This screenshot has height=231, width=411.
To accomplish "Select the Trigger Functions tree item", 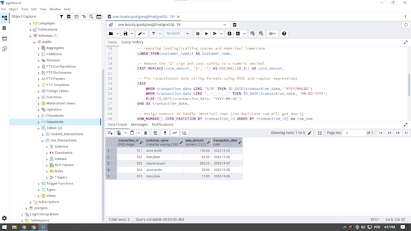I will (x=59, y=183).
